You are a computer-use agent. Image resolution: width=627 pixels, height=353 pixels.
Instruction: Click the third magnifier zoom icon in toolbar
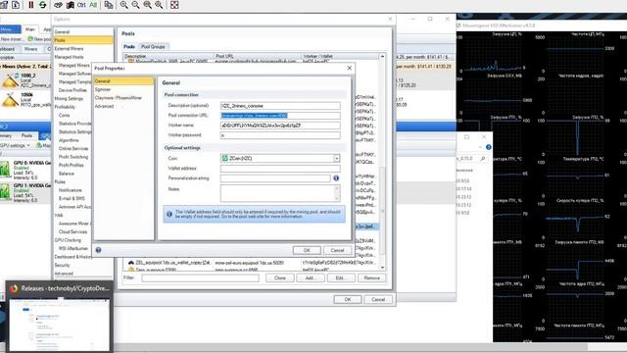pyautogui.click(x=147, y=5)
